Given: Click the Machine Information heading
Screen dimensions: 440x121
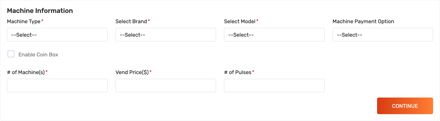Looking at the screenshot, I should pyautogui.click(x=40, y=11).
